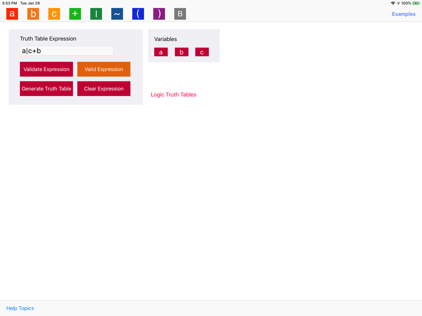422x316 pixels.
Task: Insert variable c from the yellow toolbar key
Action: tap(54, 14)
